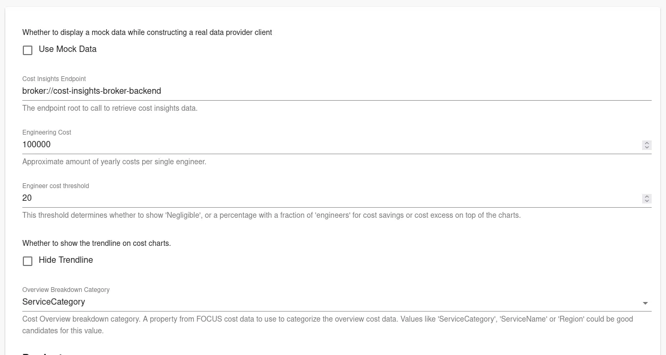
Task: Click the 'Engineer cost threshold' field label
Action: pyautogui.click(x=56, y=186)
